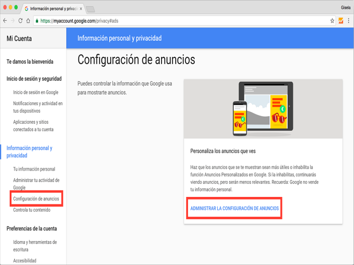Open Idioma y herramientas de escritura
The width and height of the screenshot is (354, 265).
pyautogui.click(x=35, y=246)
